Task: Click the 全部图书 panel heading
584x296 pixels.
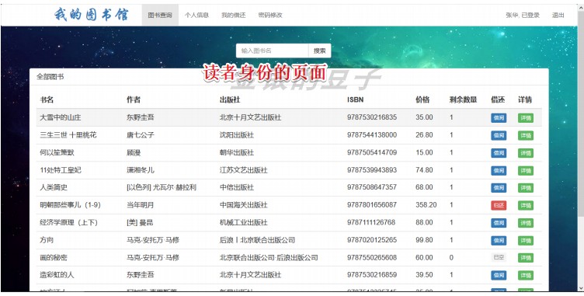Action: tap(50, 77)
